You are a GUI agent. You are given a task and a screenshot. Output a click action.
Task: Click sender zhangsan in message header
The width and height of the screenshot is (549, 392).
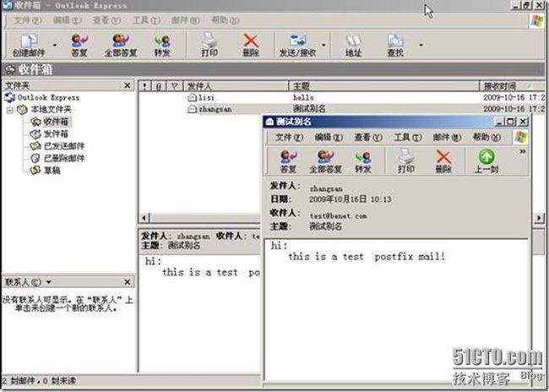326,188
